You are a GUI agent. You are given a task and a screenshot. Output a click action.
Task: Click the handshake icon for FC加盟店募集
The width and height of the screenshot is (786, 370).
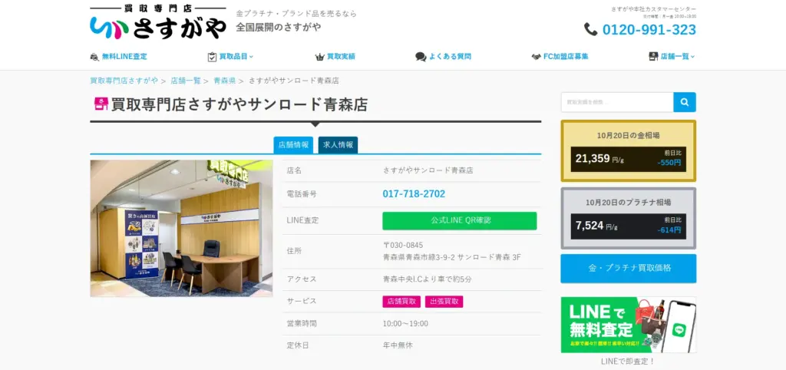pyautogui.click(x=536, y=57)
